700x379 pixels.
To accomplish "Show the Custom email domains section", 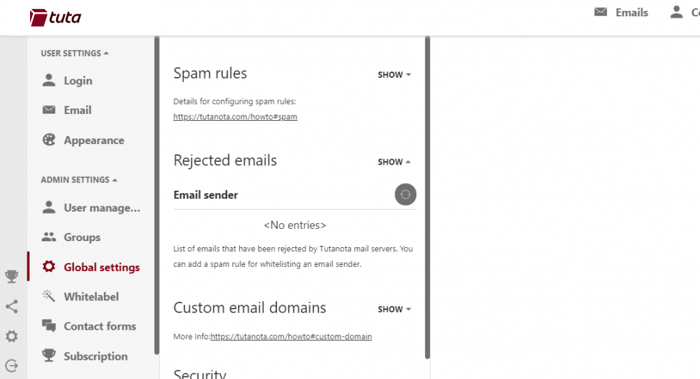I will [394, 309].
